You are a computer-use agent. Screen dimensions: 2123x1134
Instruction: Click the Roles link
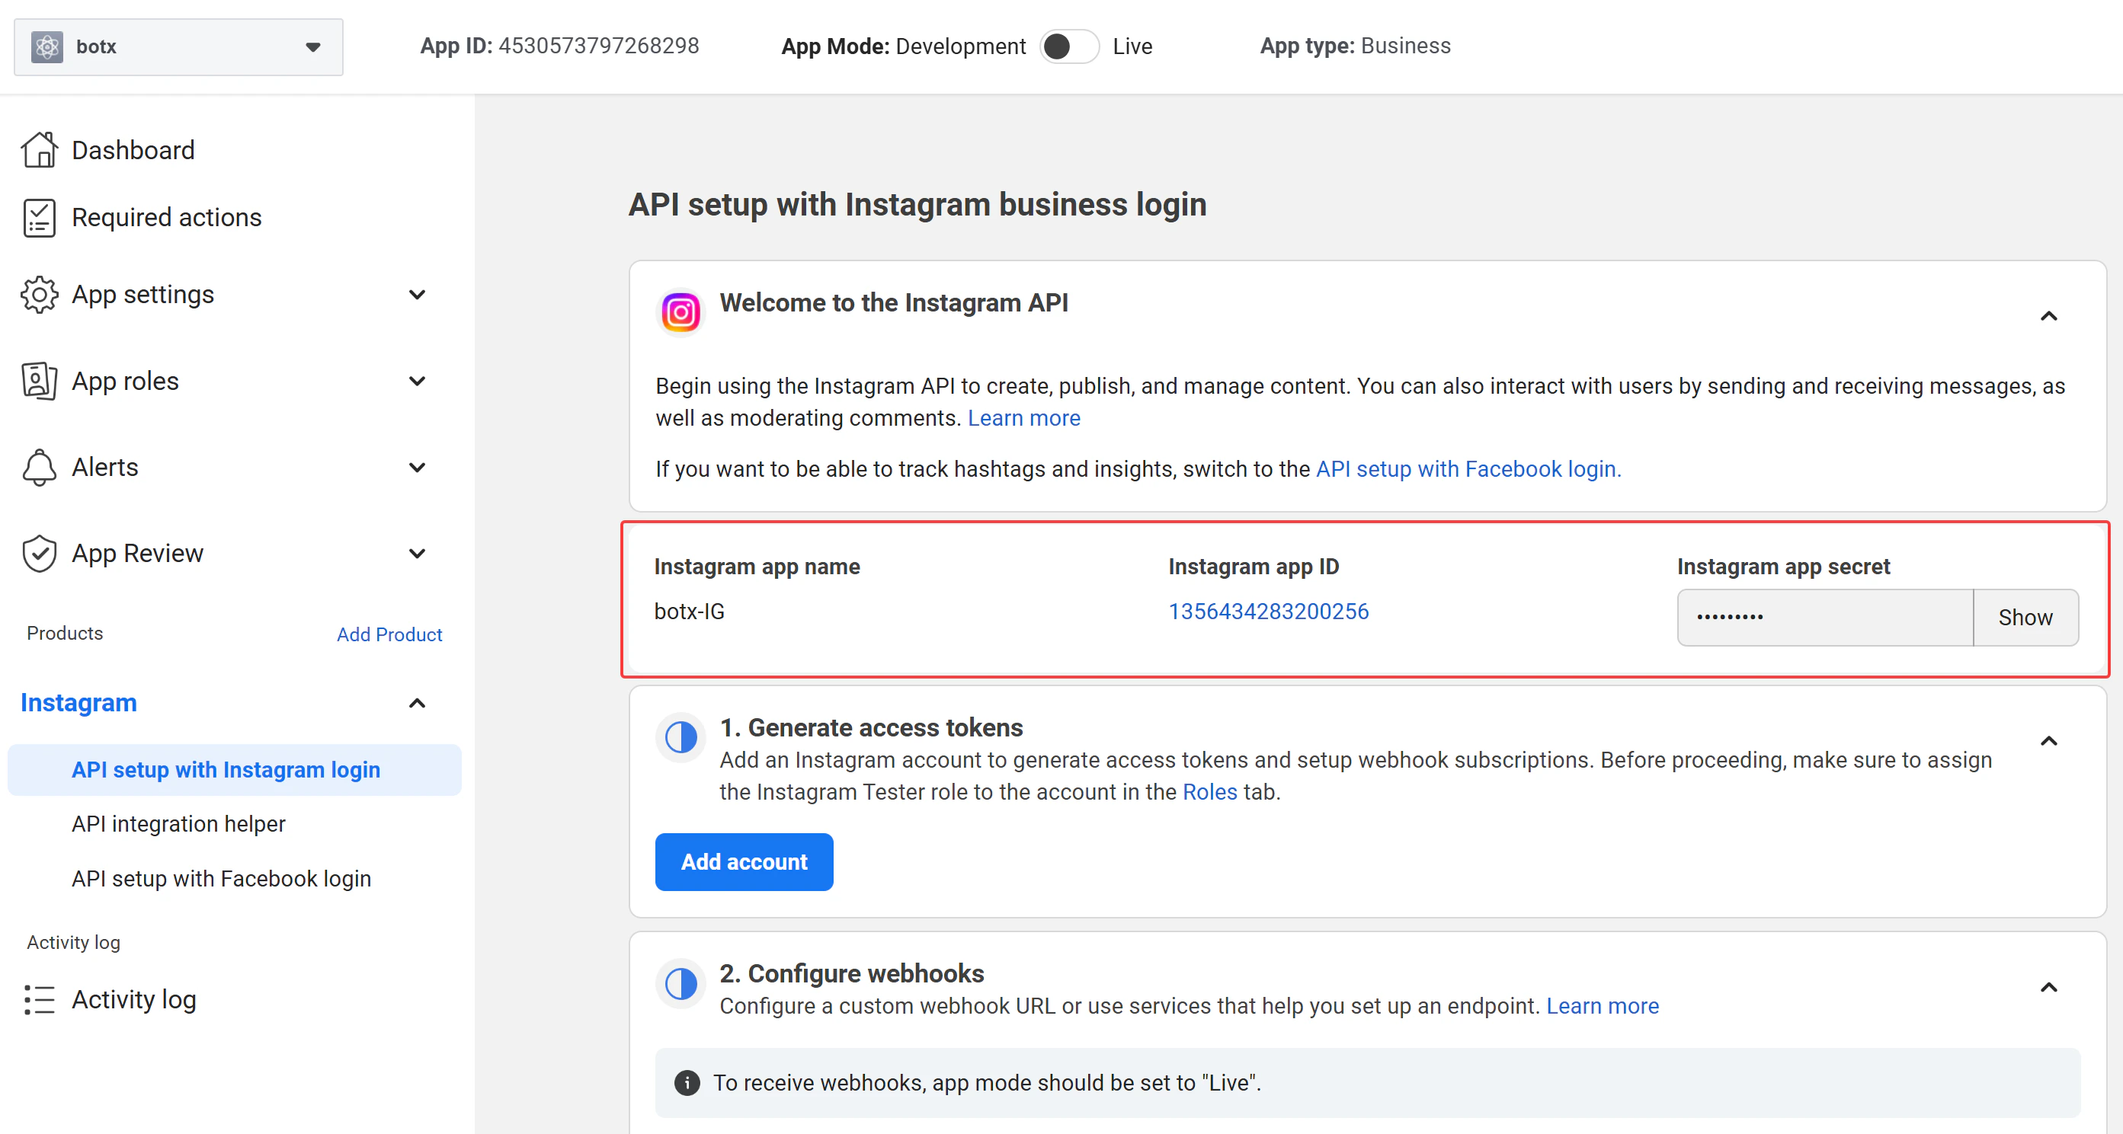tap(1209, 792)
